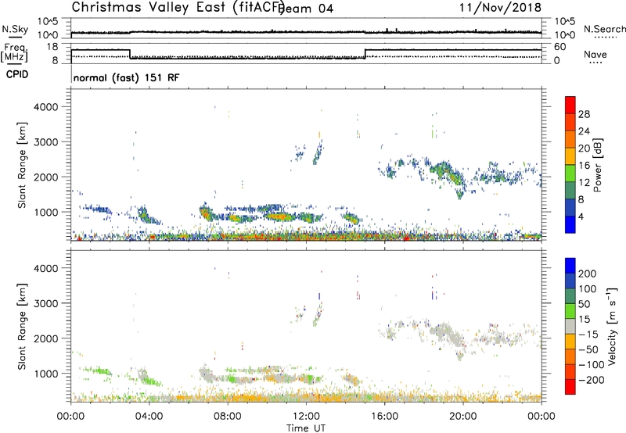This screenshot has height=433, width=626.
Task: Click the '200' tick on the Velocity colorbar
Action: coord(588,274)
